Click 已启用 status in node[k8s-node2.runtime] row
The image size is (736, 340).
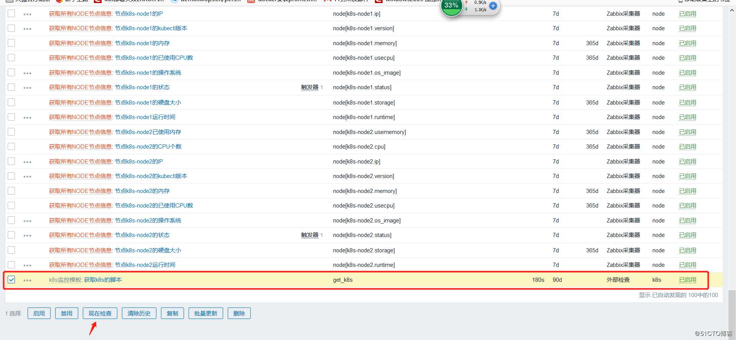pyautogui.click(x=688, y=265)
